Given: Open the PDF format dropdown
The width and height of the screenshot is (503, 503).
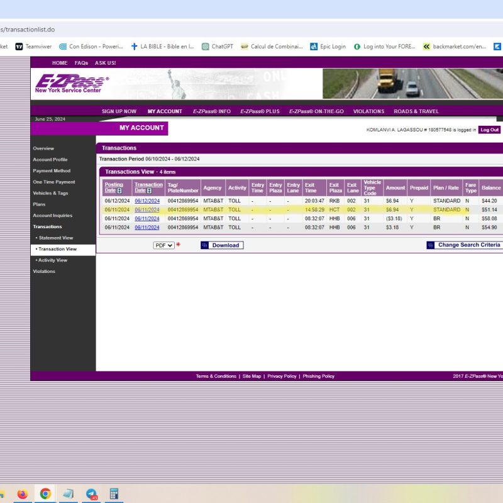Looking at the screenshot, I should [164, 245].
